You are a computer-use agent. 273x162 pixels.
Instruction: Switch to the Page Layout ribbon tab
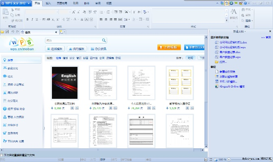[x=62, y=3]
